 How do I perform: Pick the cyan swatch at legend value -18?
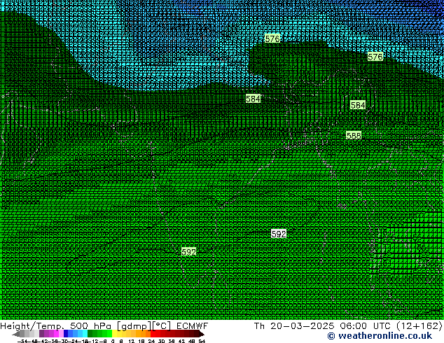coord(85,333)
